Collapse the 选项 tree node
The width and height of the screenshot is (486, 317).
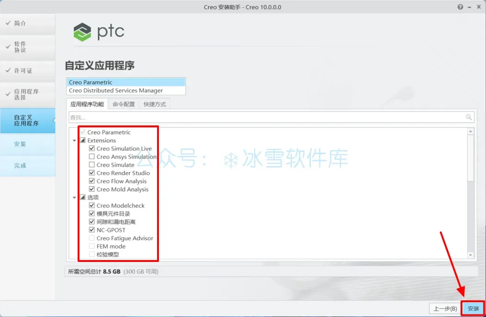click(x=74, y=198)
